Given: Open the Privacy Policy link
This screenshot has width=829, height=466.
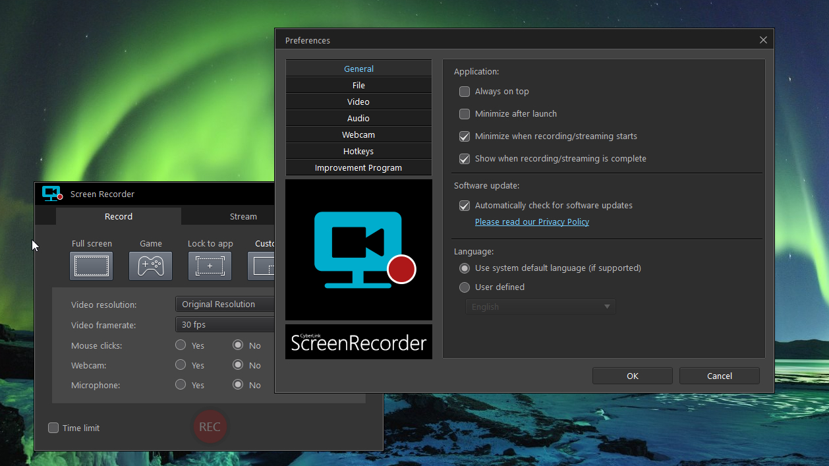Looking at the screenshot, I should (x=532, y=222).
